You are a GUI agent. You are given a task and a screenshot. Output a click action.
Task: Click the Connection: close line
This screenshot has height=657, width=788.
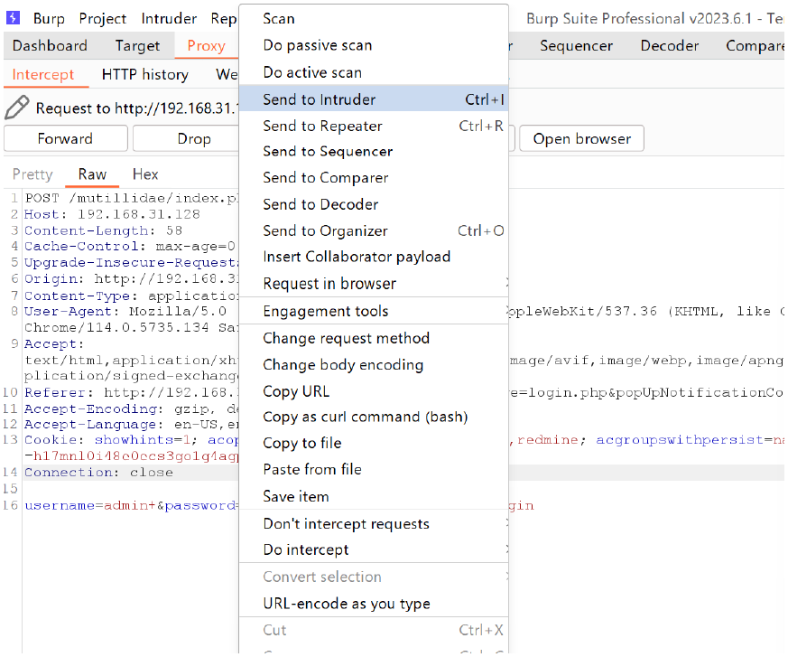(x=98, y=473)
